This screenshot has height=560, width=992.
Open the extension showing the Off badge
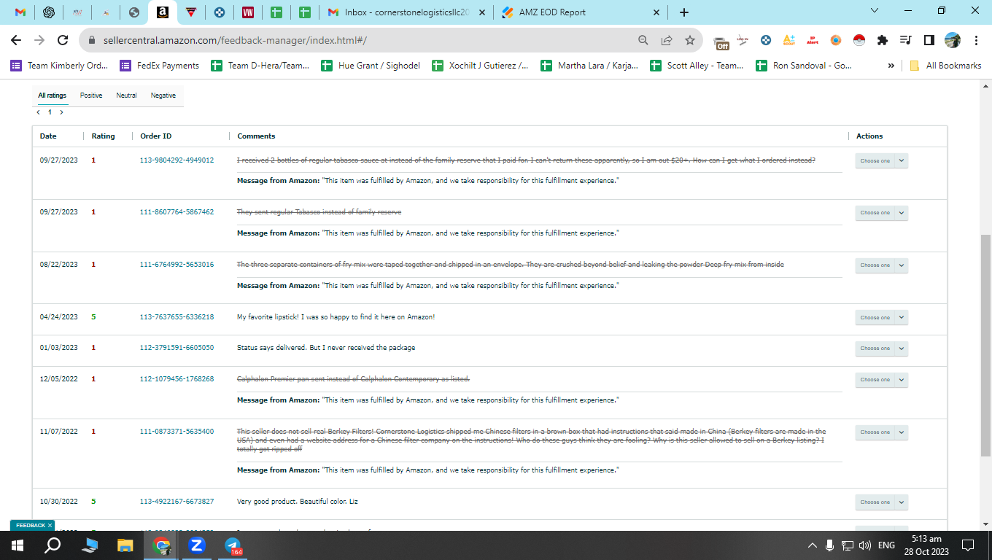[x=721, y=42]
